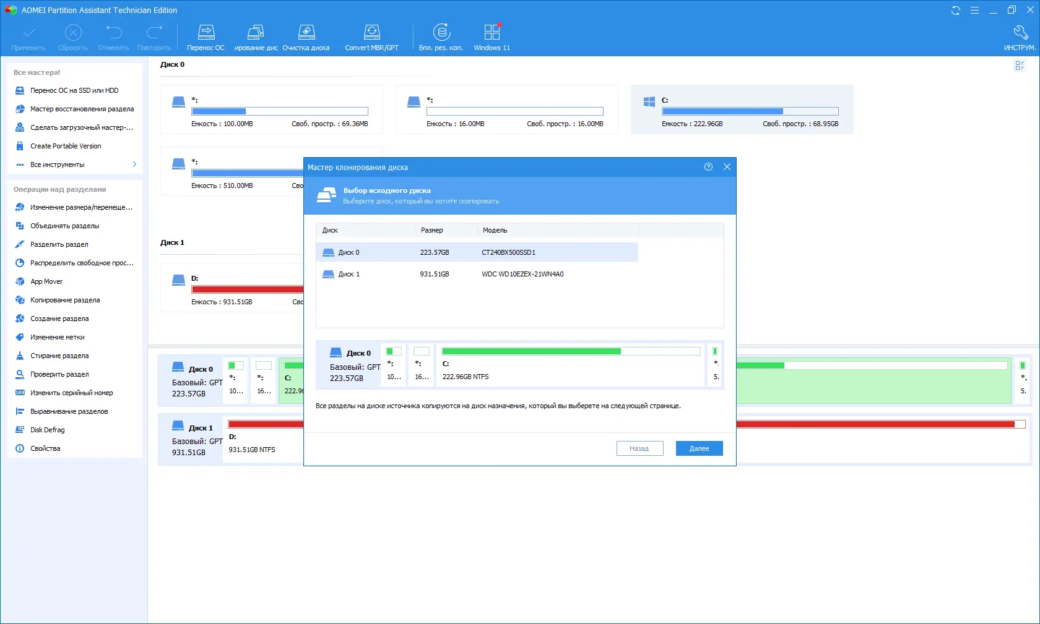
Task: Select the 100.00MB partition card
Action: pos(272,109)
